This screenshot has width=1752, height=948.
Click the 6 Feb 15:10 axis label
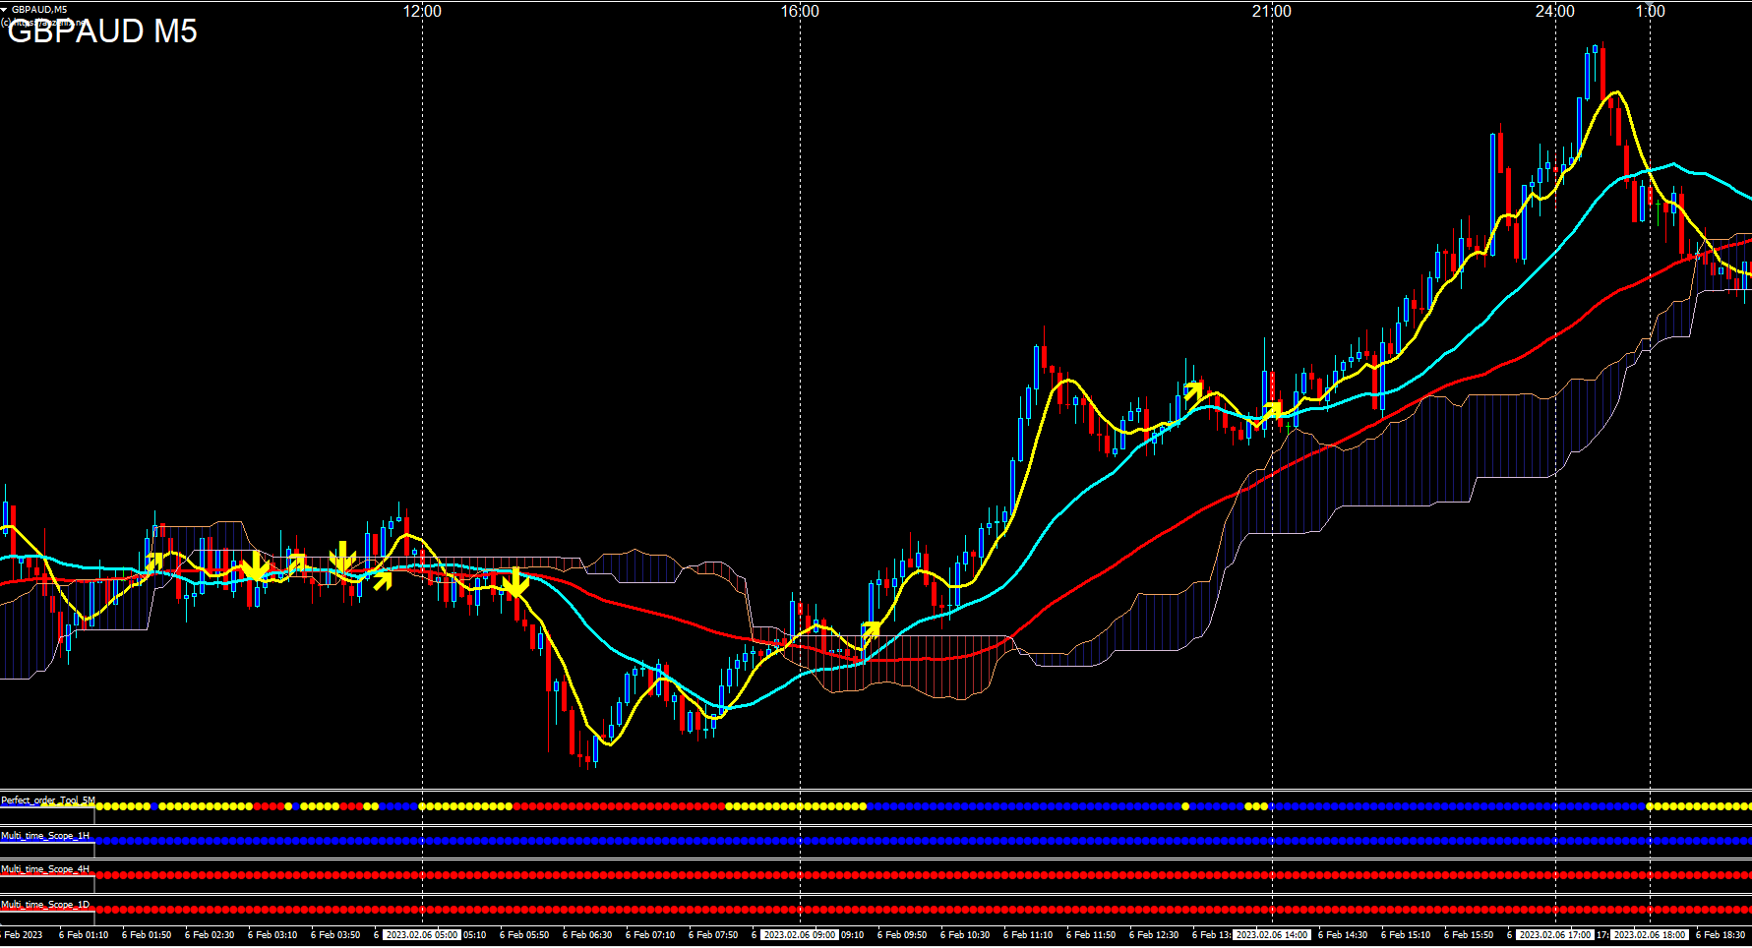tap(1406, 935)
